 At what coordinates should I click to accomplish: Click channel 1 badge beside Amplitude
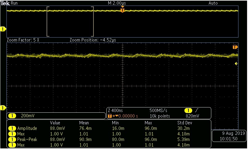12,128
